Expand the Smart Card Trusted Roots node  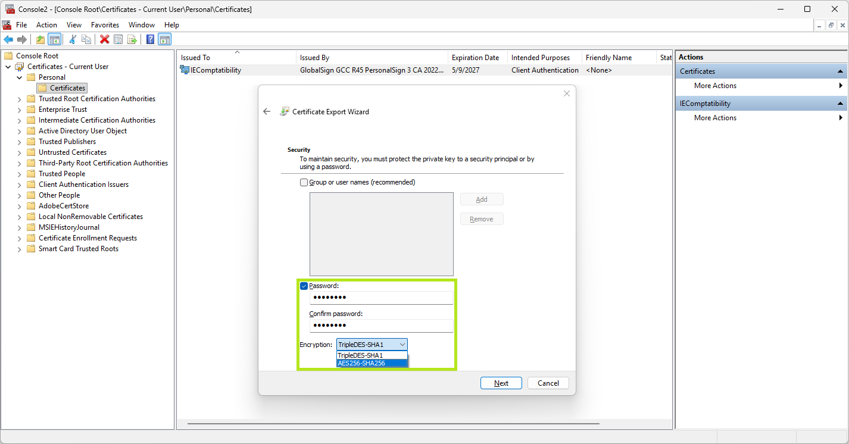point(19,249)
